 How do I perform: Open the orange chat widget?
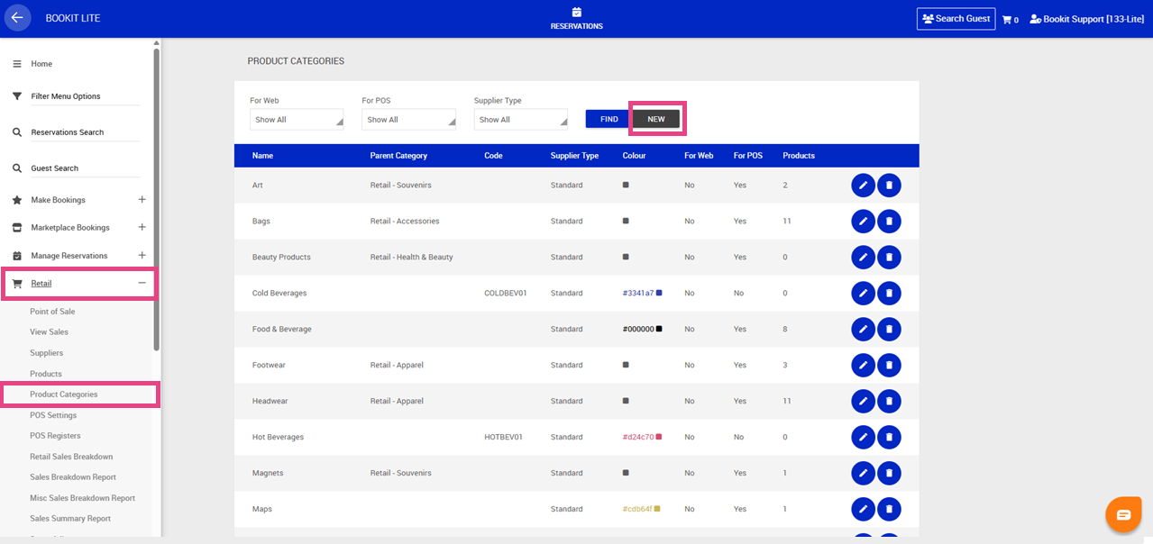coord(1124,514)
